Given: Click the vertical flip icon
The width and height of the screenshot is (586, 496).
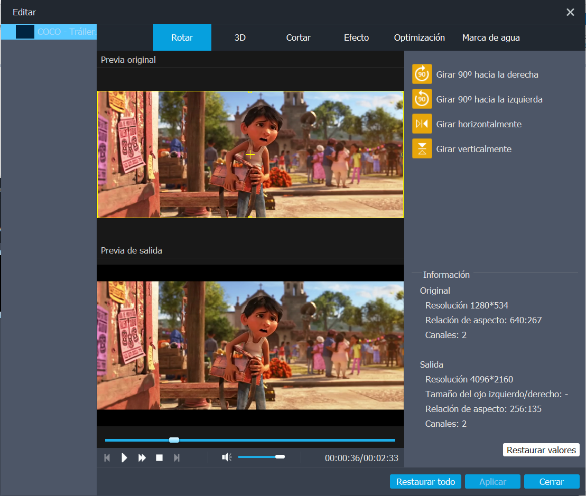Looking at the screenshot, I should 422,148.
